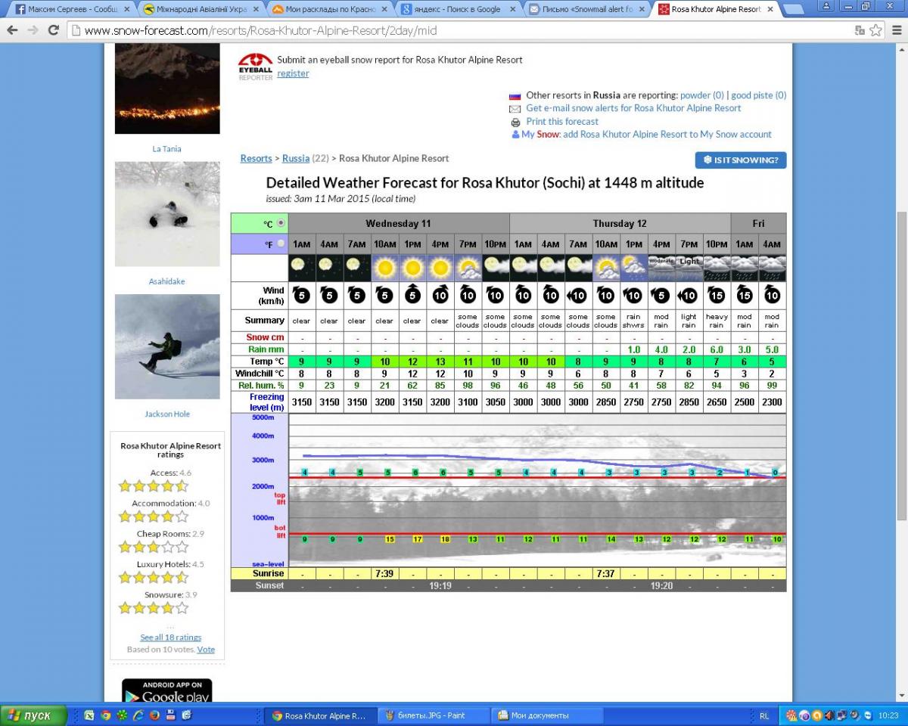Click the printer icon
Screen dimensions: 908x726
(515, 122)
